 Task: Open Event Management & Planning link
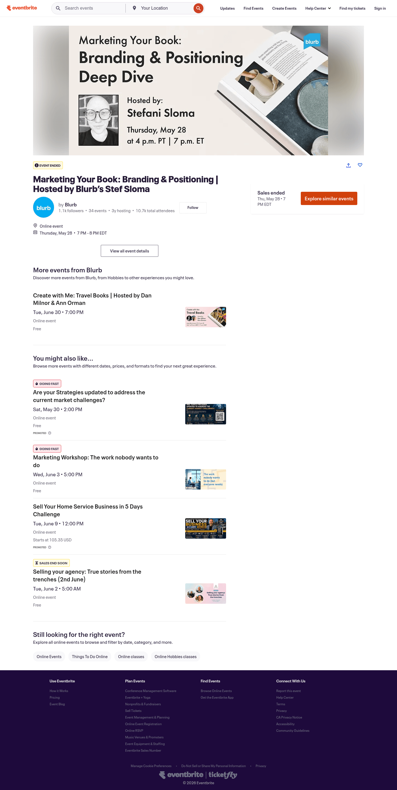(147, 717)
